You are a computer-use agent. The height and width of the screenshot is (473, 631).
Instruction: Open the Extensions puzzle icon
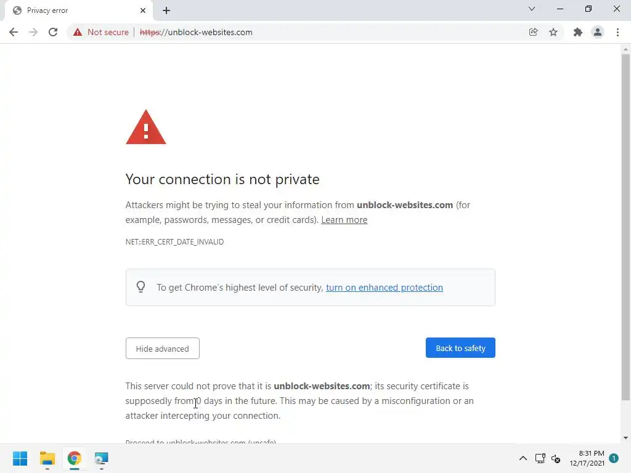578,32
